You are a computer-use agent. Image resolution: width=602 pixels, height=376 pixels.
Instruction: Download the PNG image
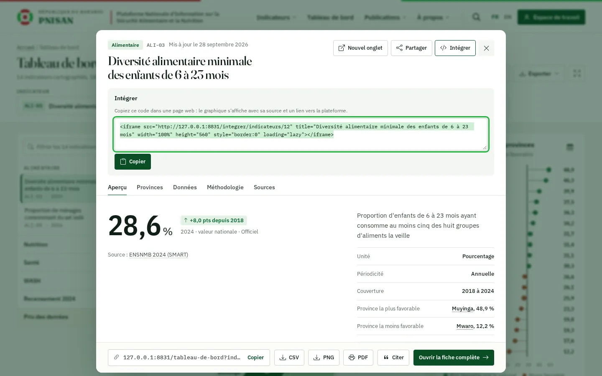[324, 358]
